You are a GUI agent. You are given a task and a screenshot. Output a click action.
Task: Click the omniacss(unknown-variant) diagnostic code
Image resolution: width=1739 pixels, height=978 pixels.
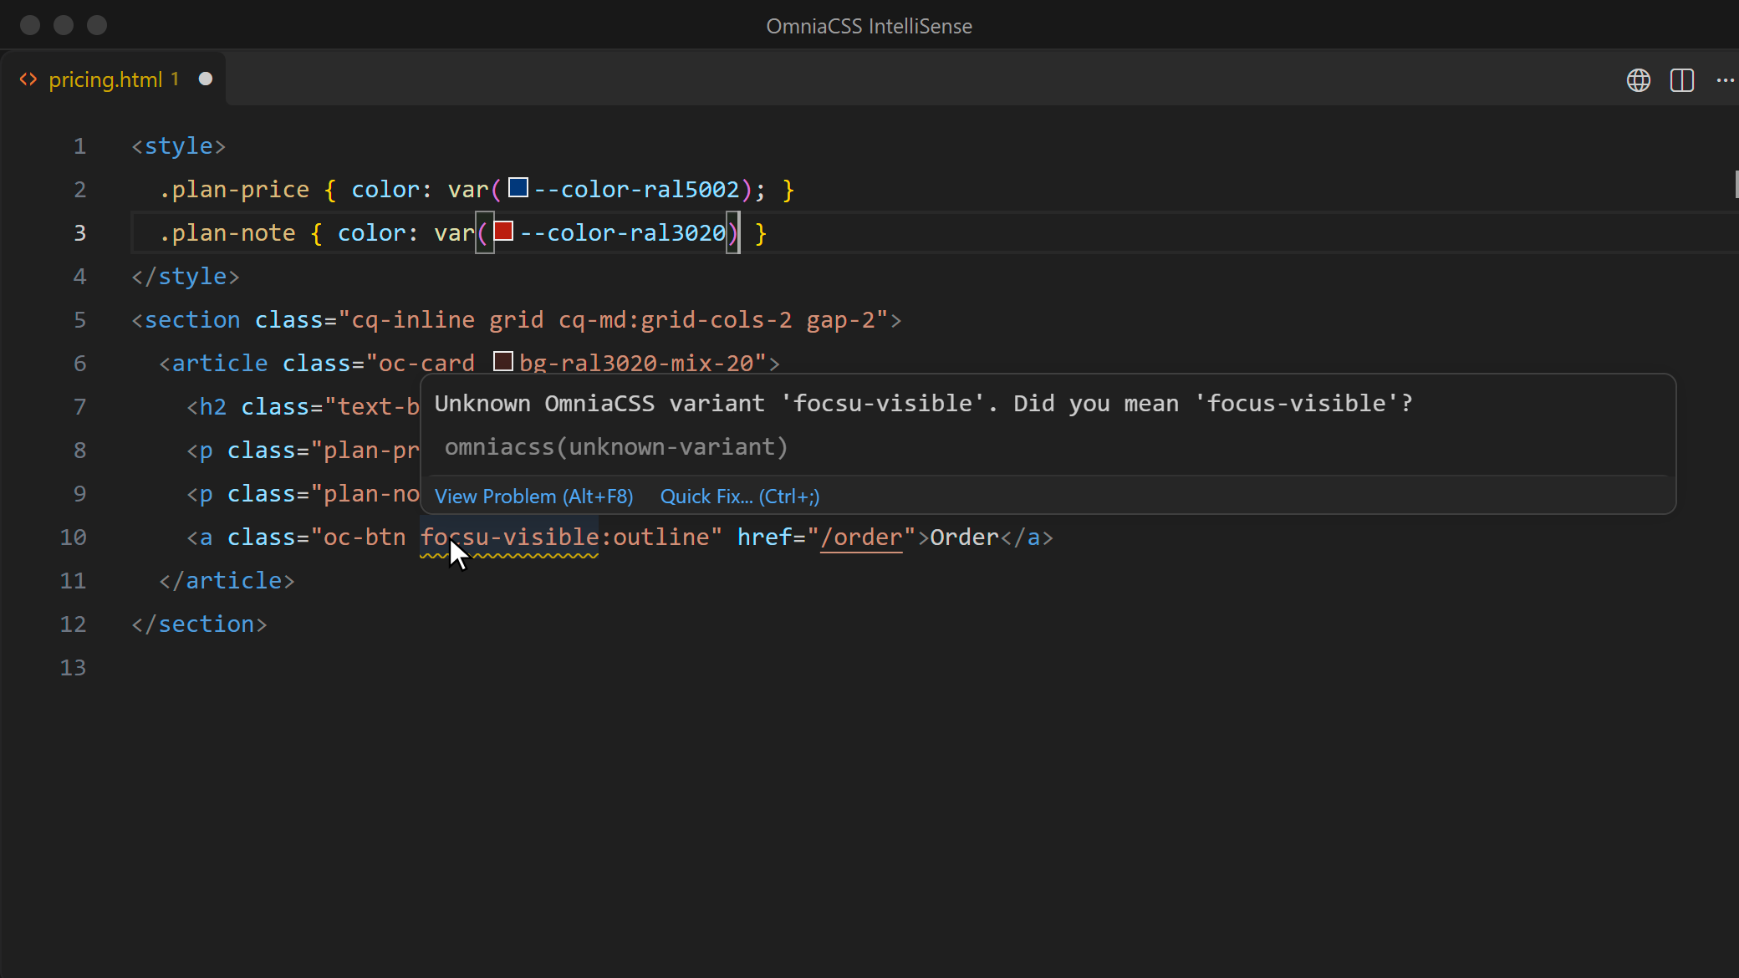616,447
